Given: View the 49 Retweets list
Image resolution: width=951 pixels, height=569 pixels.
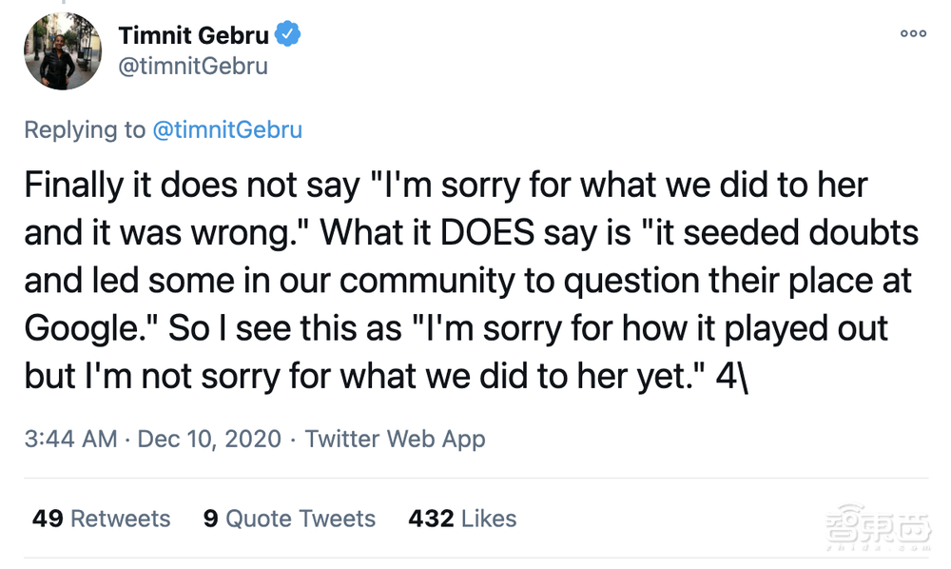Looking at the screenshot, I should [101, 519].
